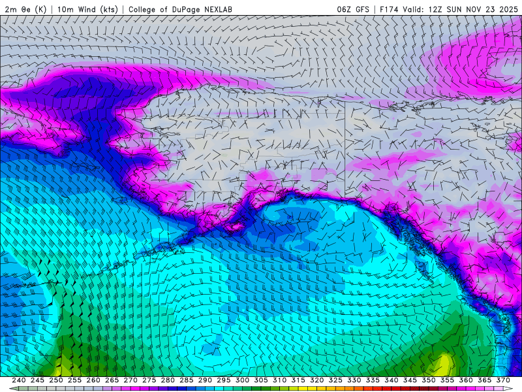Image resolution: width=522 pixels, height=392 pixels.
Task: Click the 285 value on the color scale
Action: click(x=187, y=380)
